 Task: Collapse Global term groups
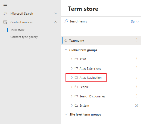coord(66,50)
